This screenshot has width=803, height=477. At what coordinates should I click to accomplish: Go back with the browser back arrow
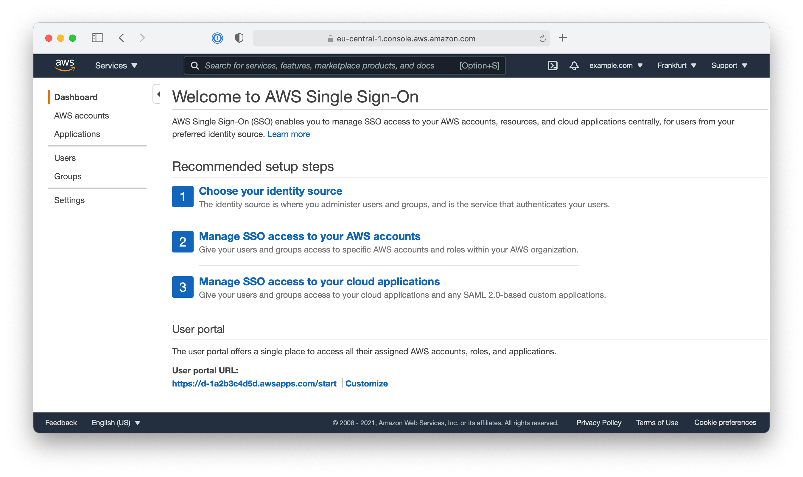(122, 38)
